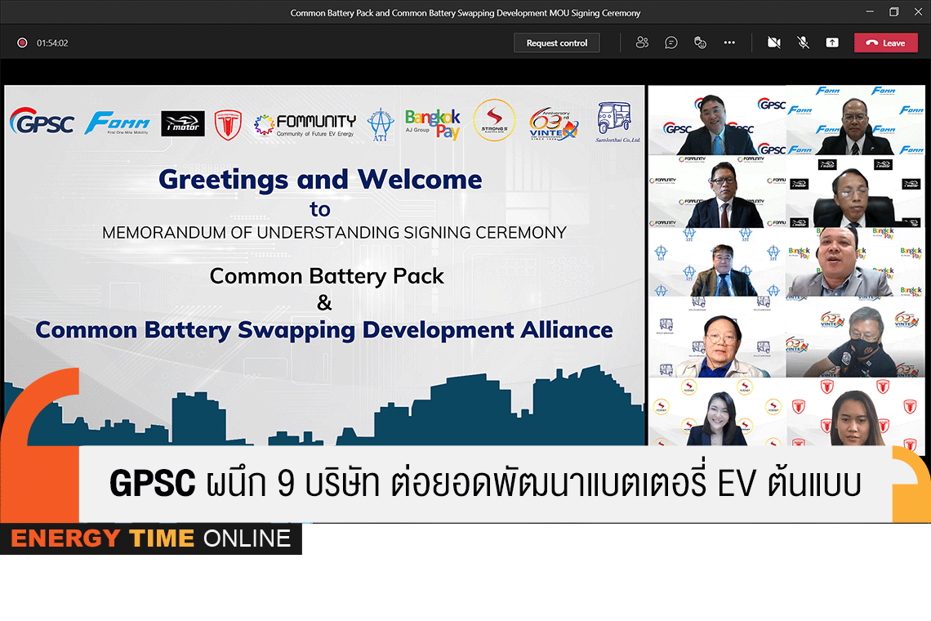931x621 pixels.
Task: Click the microphone icon in the toolbar
Action: click(803, 42)
